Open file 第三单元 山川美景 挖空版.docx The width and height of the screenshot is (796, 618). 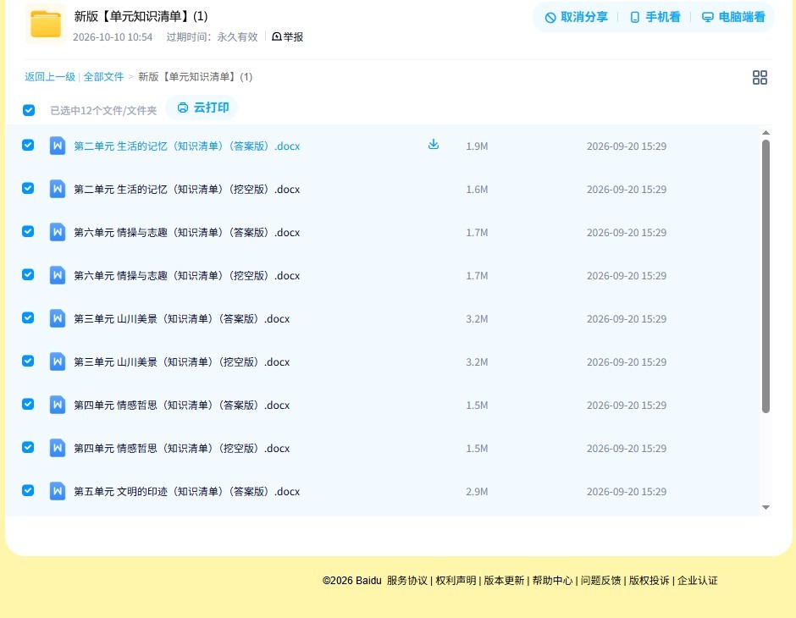(x=182, y=361)
